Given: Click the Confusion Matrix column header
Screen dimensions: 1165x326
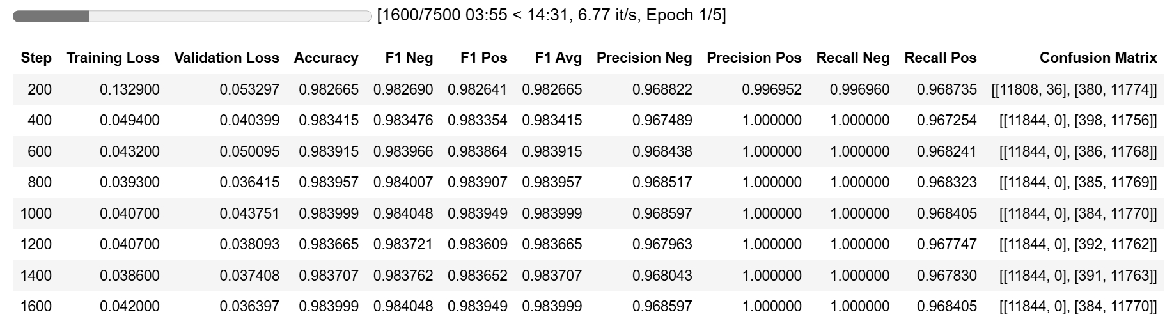Looking at the screenshot, I should click(1098, 58).
